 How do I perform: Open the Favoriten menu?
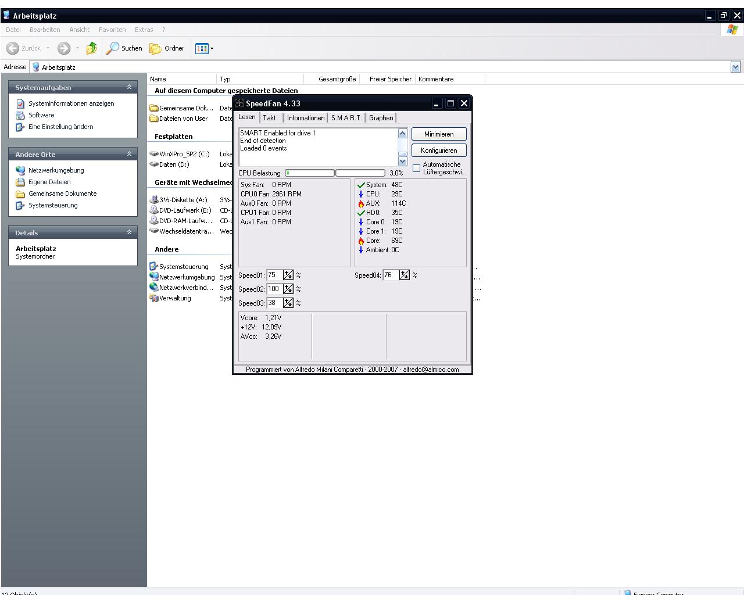tap(112, 30)
